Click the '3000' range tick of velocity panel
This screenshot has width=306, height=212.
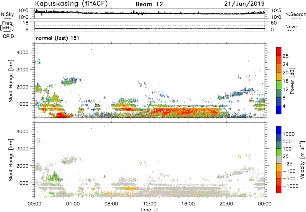click(x=22, y=148)
